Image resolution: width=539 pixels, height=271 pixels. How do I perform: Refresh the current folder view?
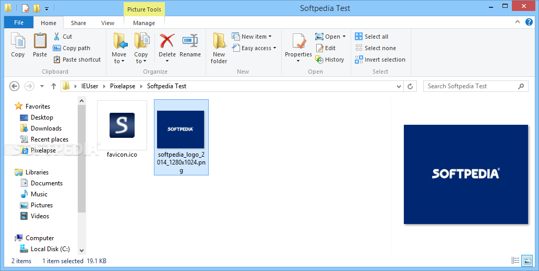(x=410, y=86)
